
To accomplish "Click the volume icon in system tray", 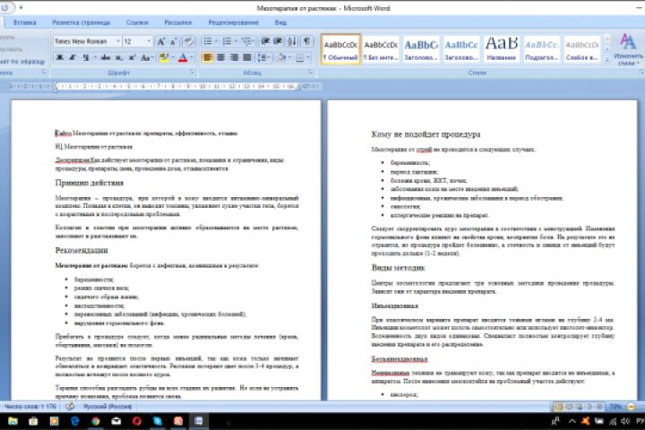I will pyautogui.click(x=625, y=421).
